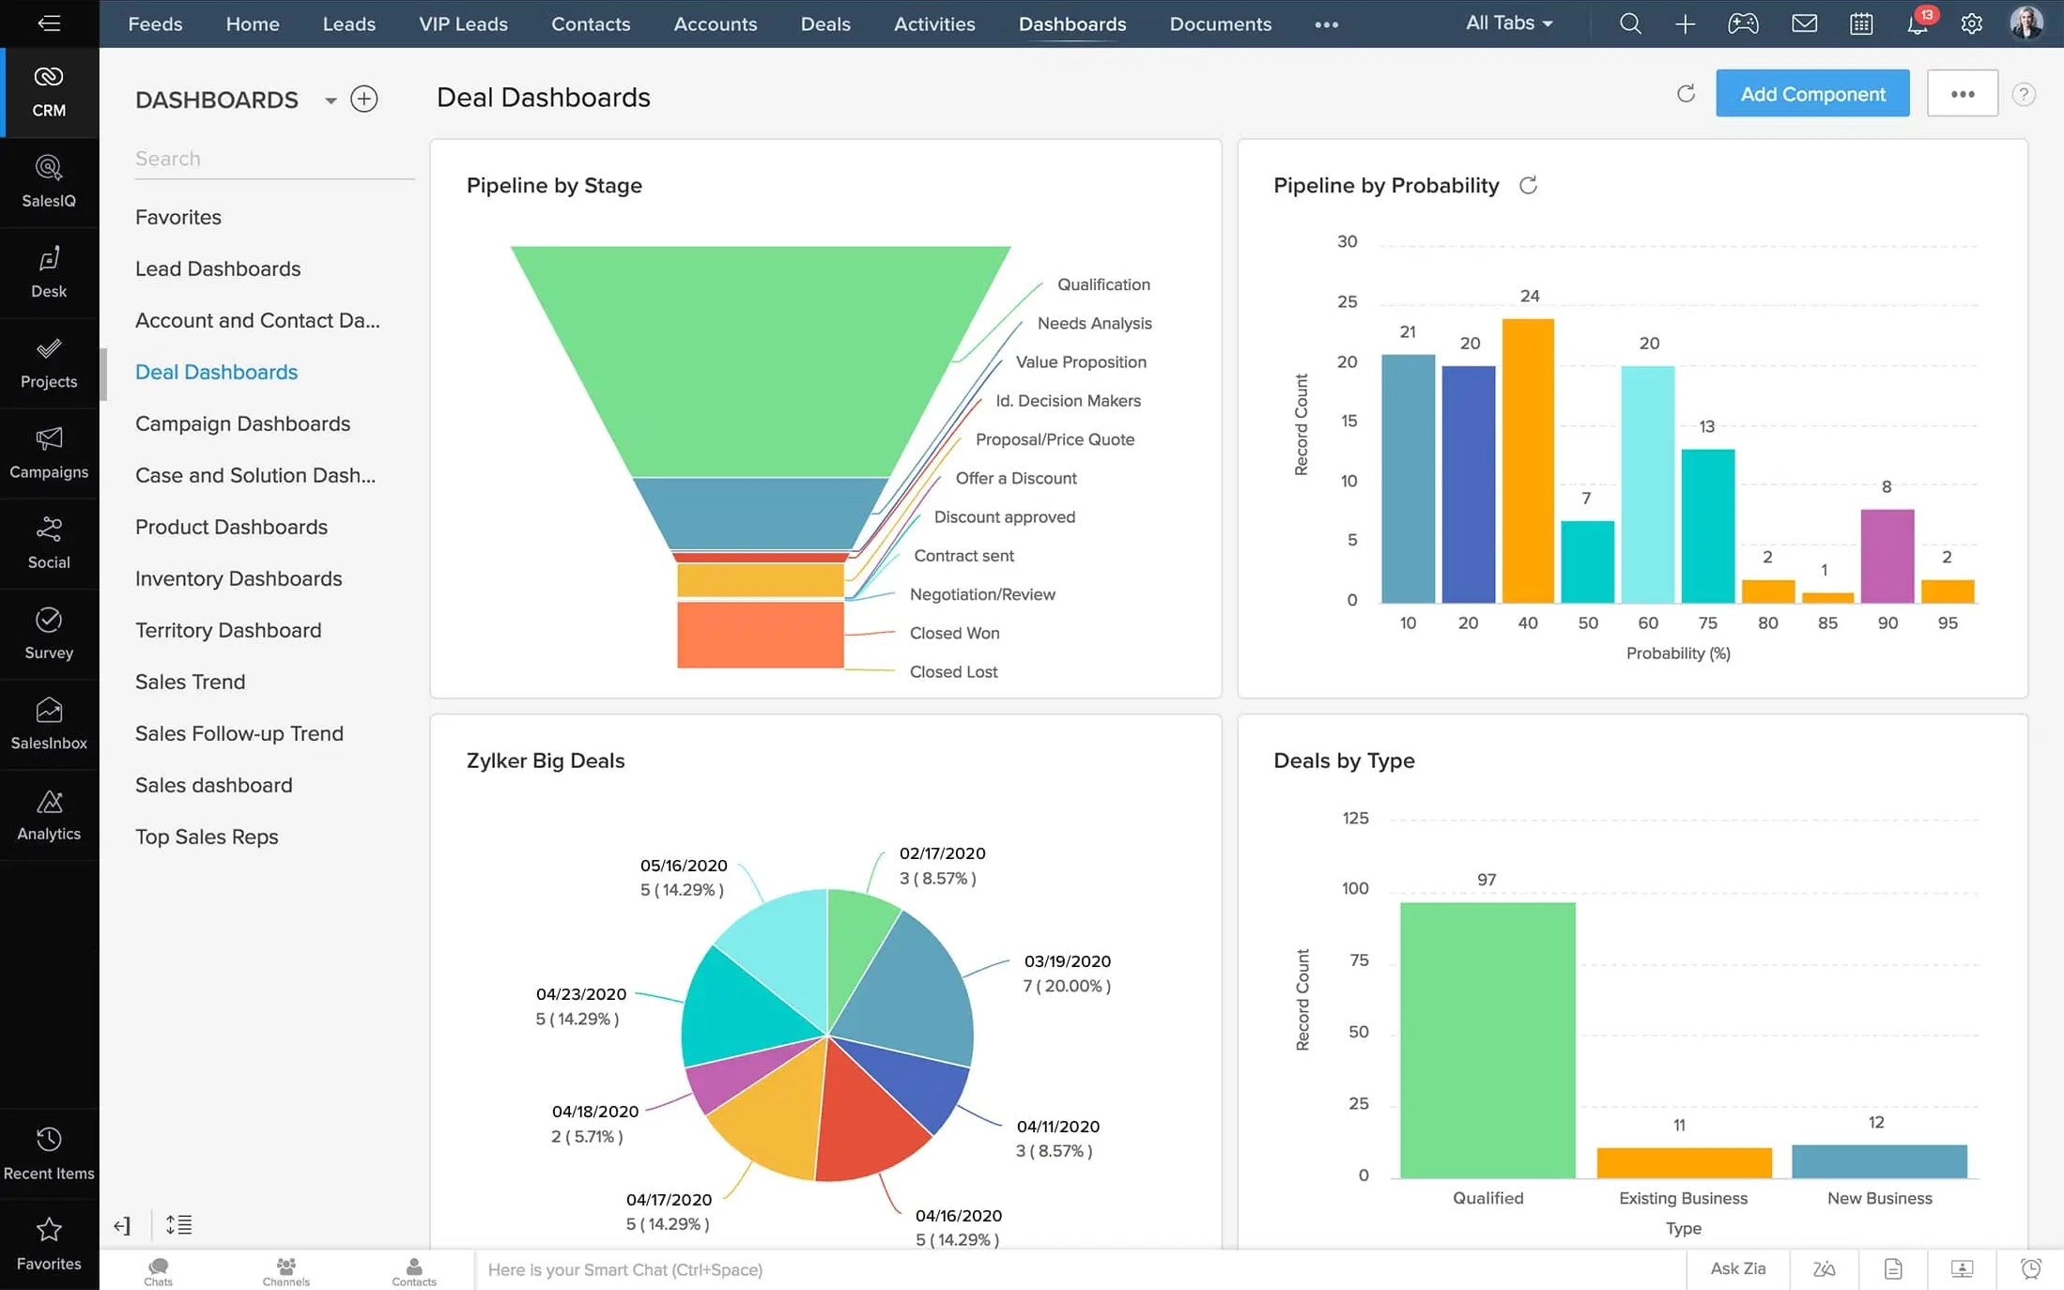The height and width of the screenshot is (1290, 2064).
Task: Expand the DASHBOARDS selector arrow
Action: (330, 100)
